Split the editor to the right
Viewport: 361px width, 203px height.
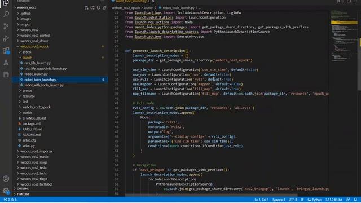coord(349,1)
